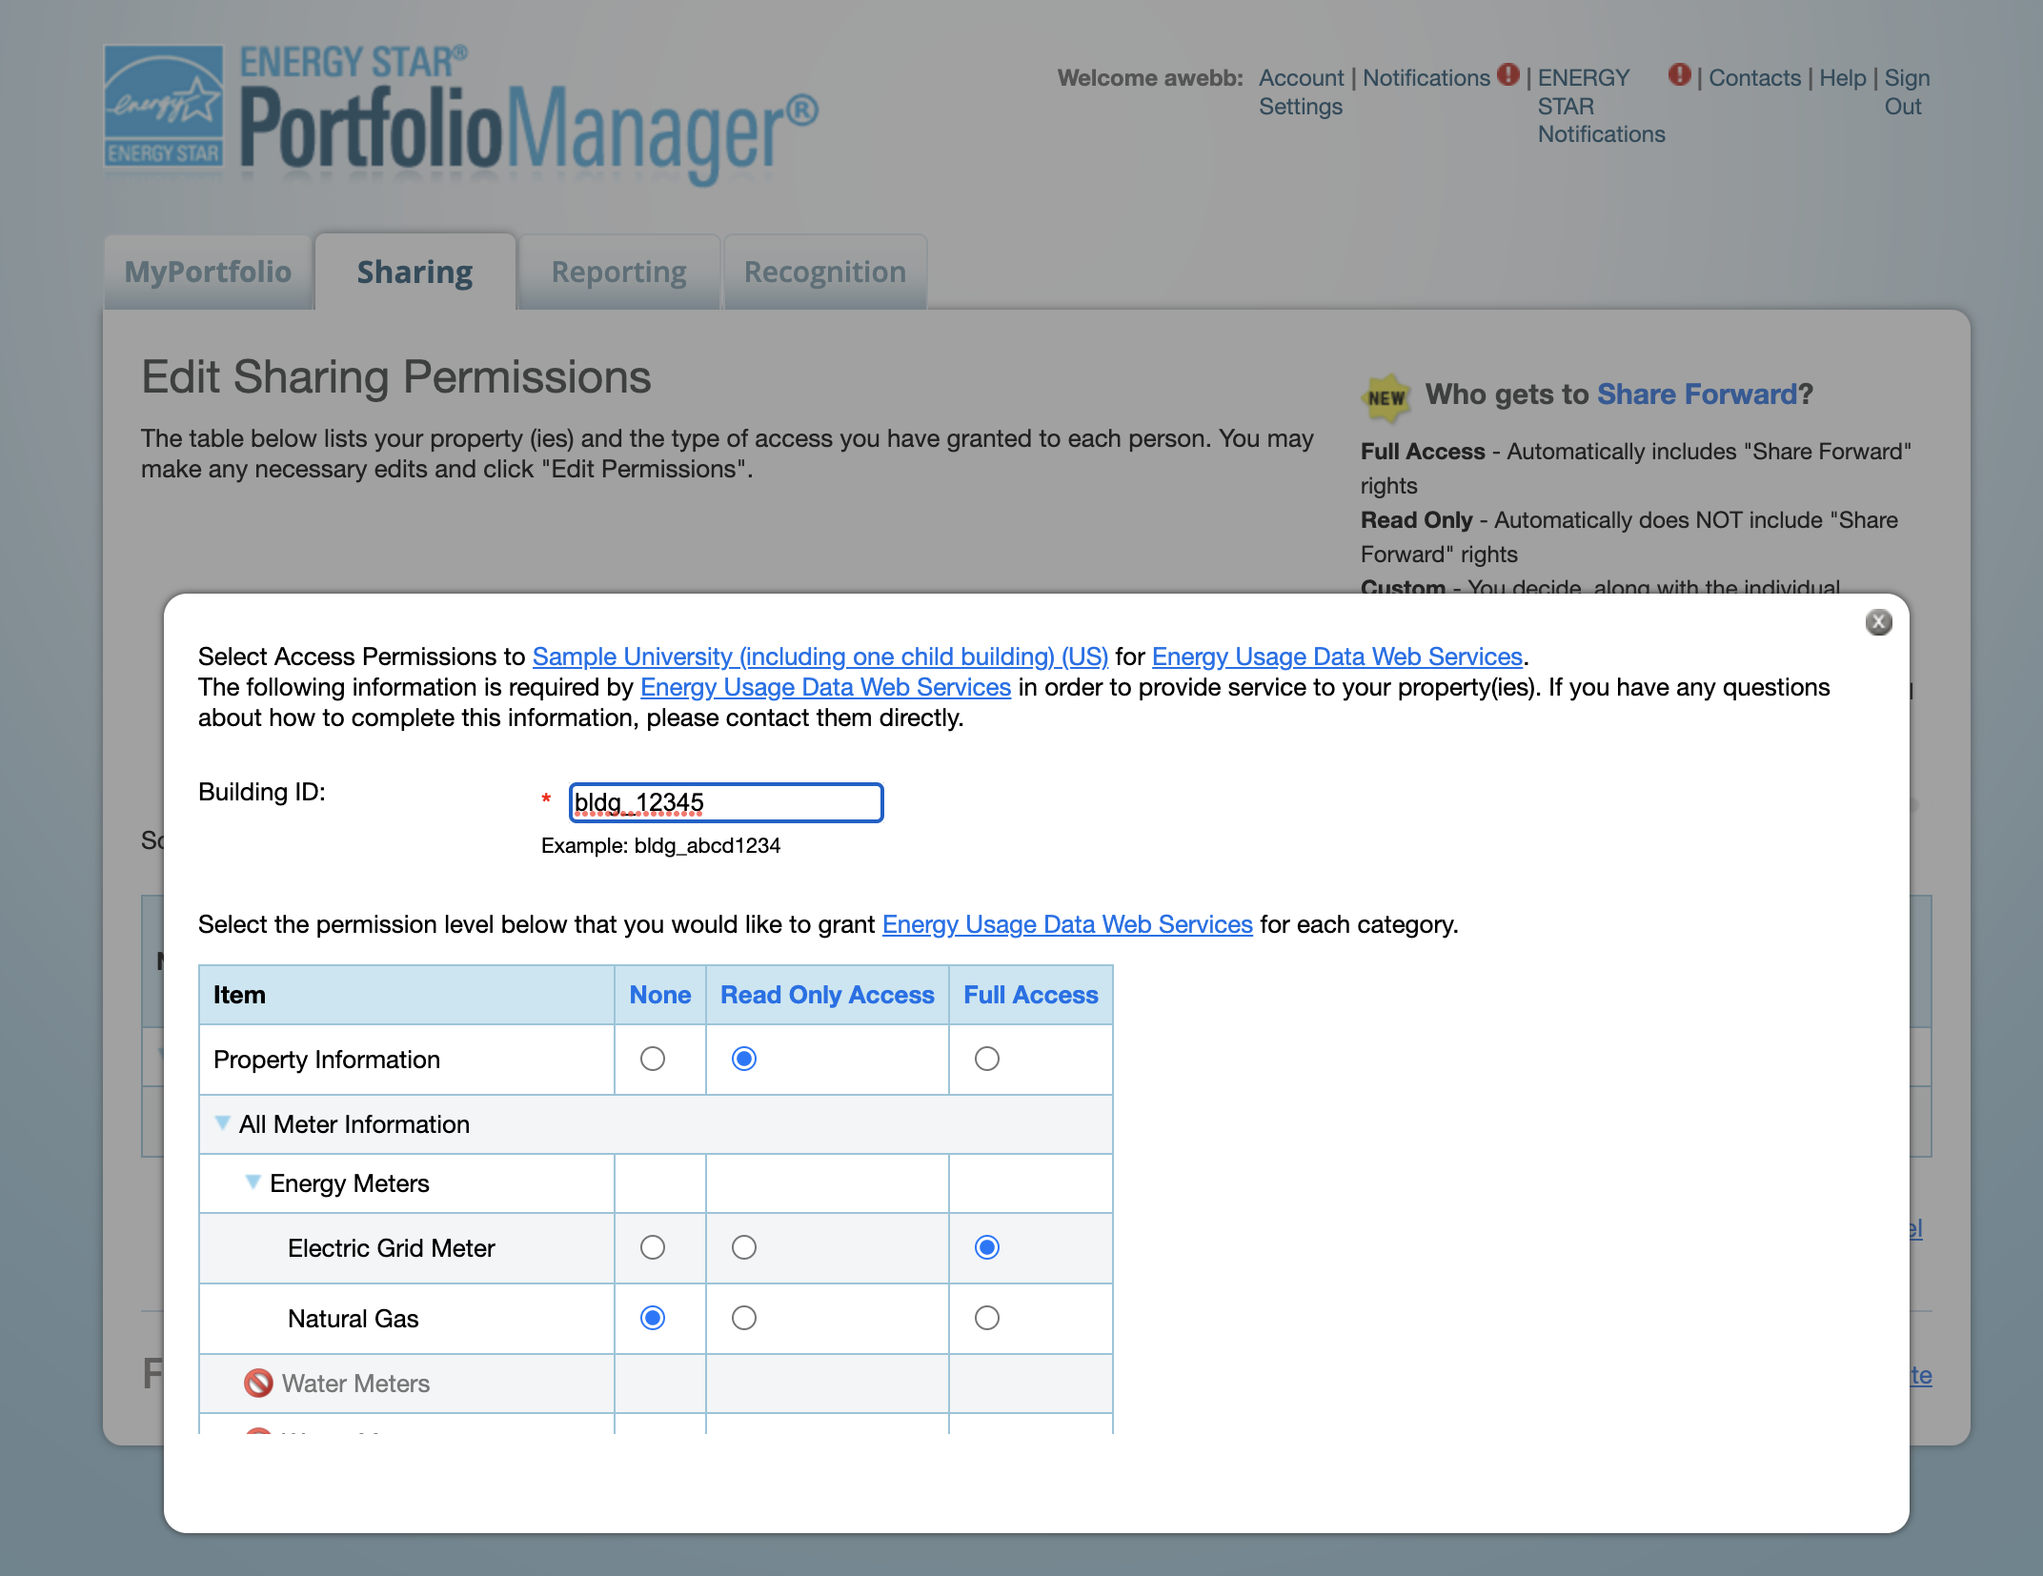Click the Natural Gas row label
2043x1576 pixels.
pyautogui.click(x=354, y=1319)
